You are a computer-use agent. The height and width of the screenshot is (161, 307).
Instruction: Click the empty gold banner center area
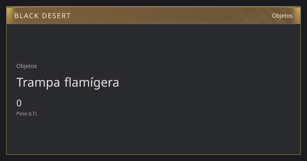pyautogui.click(x=153, y=15)
